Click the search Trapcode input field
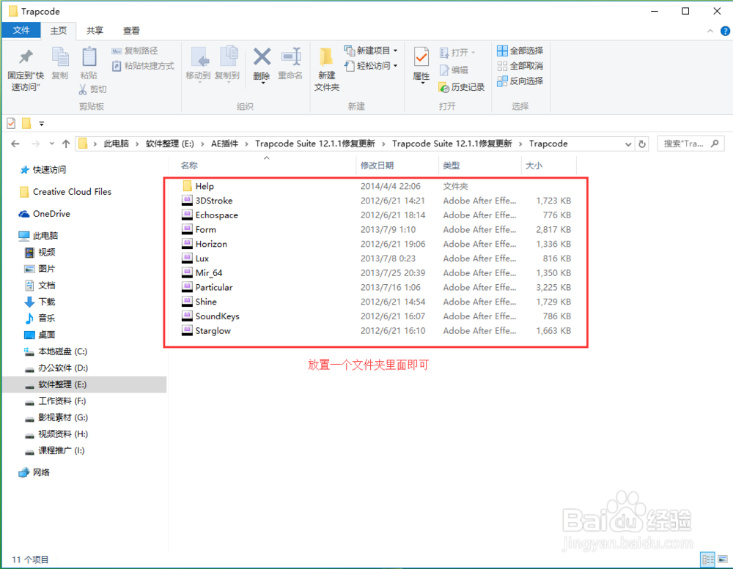 tap(690, 144)
